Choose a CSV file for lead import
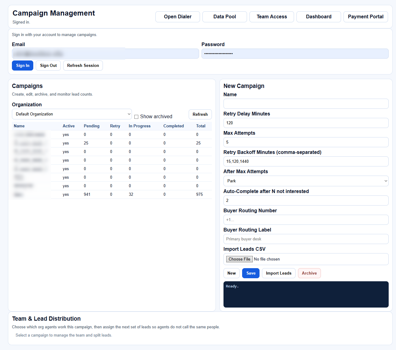 [239, 259]
